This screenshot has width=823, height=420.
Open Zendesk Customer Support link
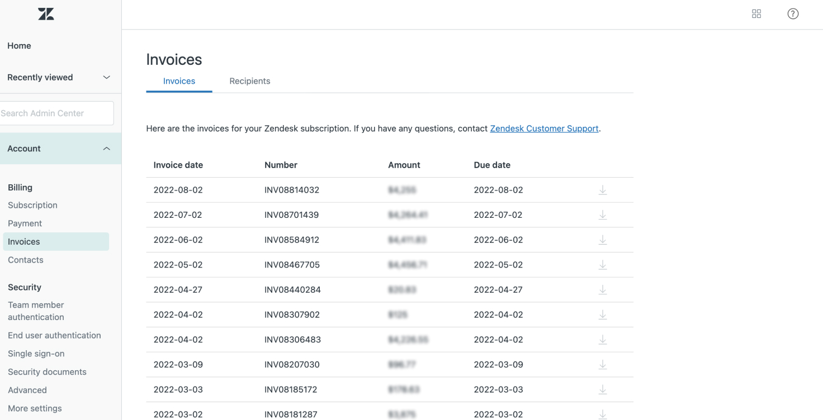point(544,128)
